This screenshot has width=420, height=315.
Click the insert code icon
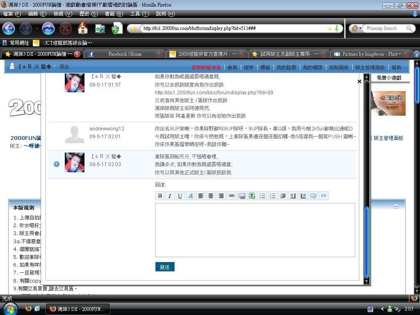324,196
